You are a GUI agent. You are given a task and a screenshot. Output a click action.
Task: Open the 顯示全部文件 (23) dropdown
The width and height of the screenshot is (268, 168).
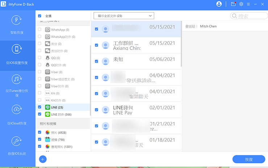click(x=124, y=16)
